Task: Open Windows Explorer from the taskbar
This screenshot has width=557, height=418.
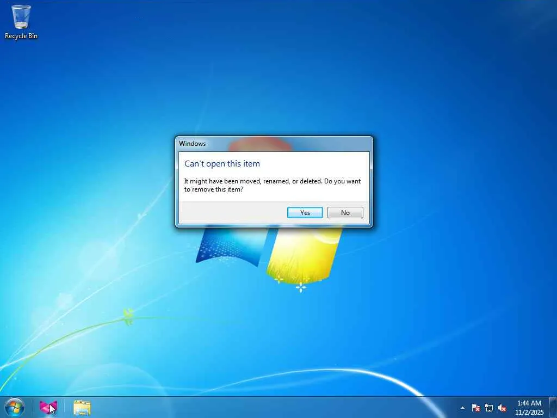Action: click(82, 407)
